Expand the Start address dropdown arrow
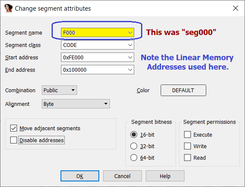This screenshot has width=245, height=187. (x=130, y=58)
